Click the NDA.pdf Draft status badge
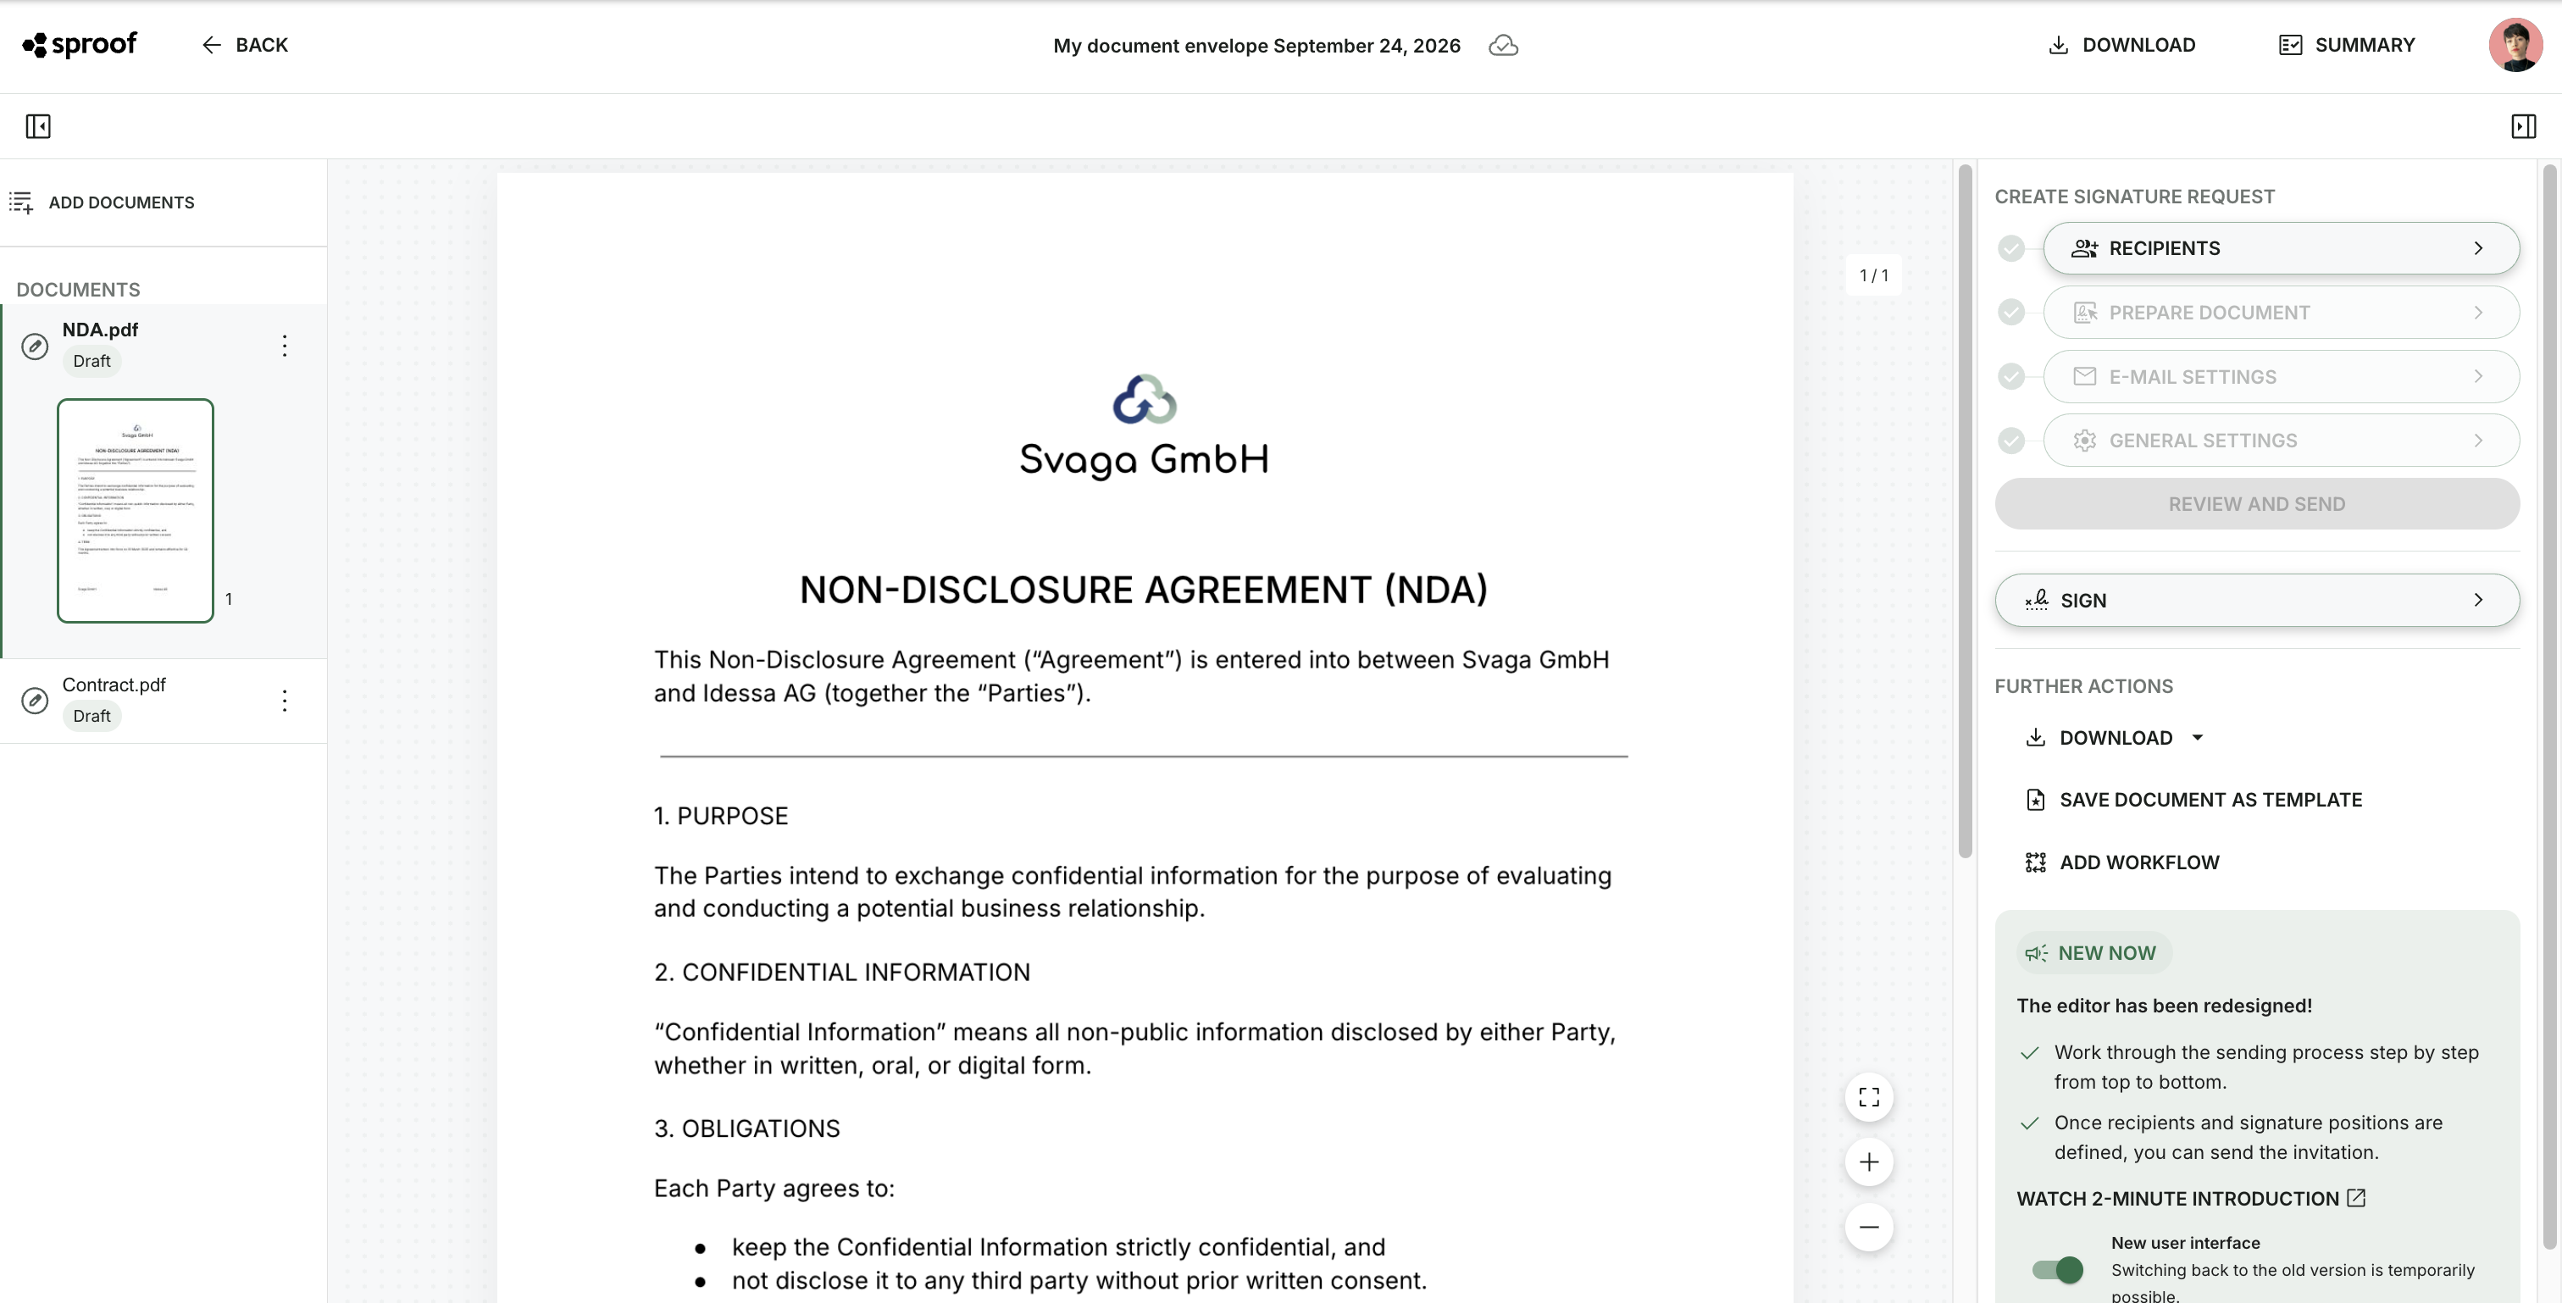The image size is (2562, 1303). point(91,361)
